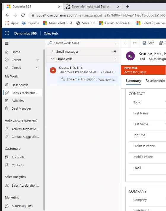Click the Dashboards icon
166x211 pixels.
[7, 85]
